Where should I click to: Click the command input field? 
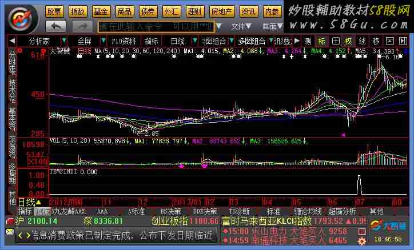[x=156, y=26]
